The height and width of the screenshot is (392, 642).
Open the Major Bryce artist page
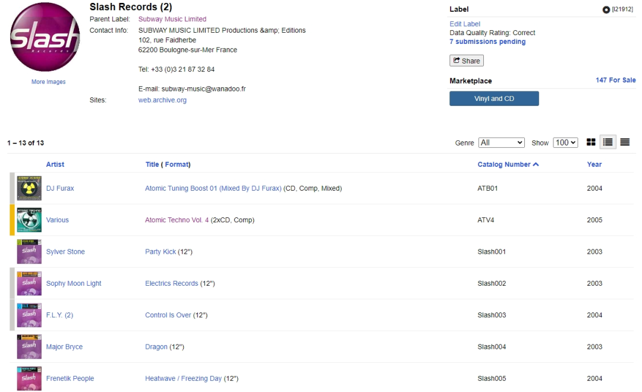click(x=64, y=347)
